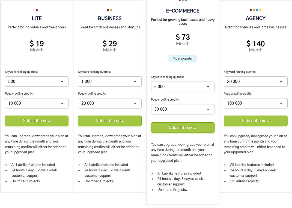This screenshot has height=208, width=292.
Task: Click the red dot above AGENCY heading
Action: click(251, 10)
